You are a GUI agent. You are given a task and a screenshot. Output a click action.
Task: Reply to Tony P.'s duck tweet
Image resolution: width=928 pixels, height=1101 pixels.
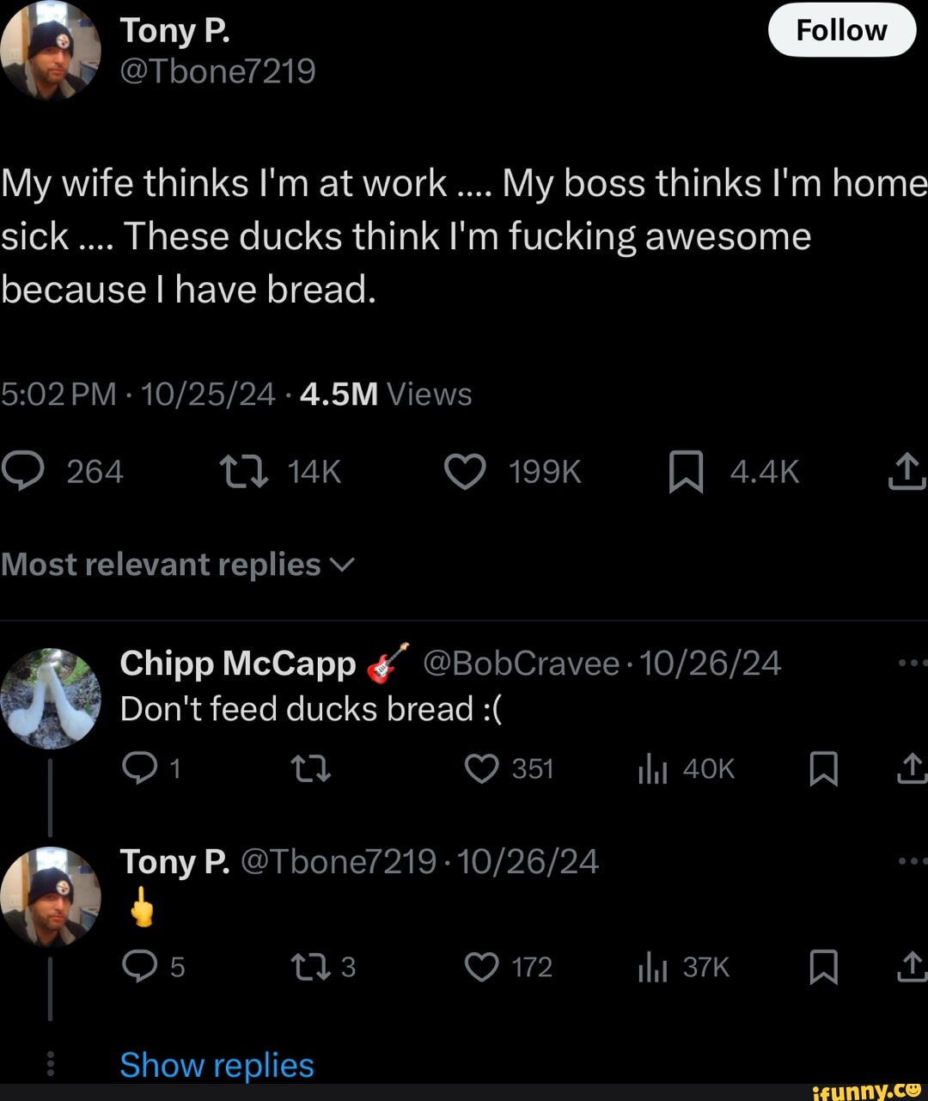(x=26, y=471)
